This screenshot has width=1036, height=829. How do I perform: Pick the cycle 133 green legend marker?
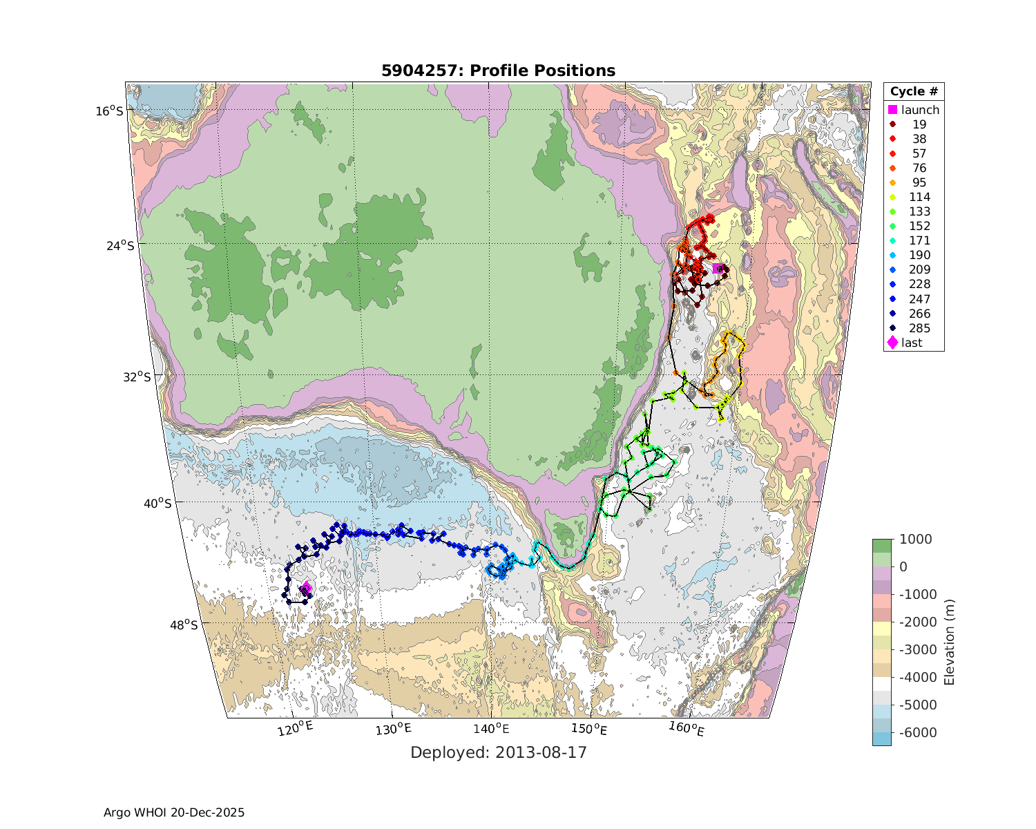(892, 211)
